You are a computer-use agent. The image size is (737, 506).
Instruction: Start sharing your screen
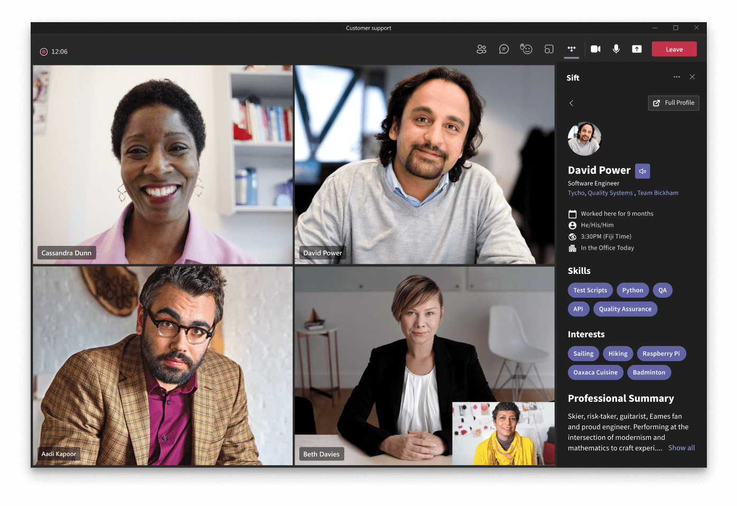point(637,49)
